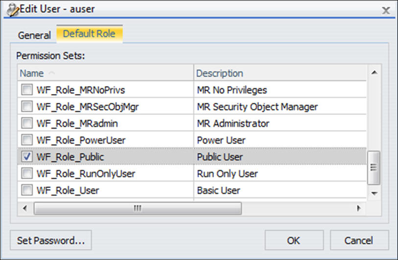Click the Edit User pencil icon in title bar
Viewport: 398px width, 260px height.
(x=13, y=10)
